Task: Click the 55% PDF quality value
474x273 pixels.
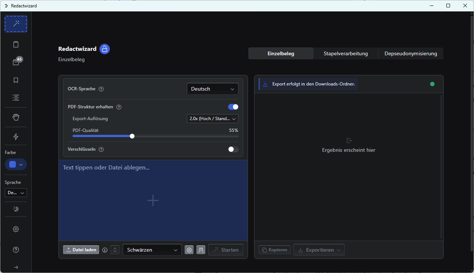Action: point(234,130)
